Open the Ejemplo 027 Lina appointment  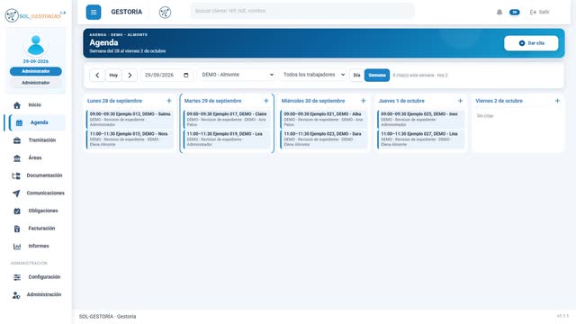tap(421, 139)
